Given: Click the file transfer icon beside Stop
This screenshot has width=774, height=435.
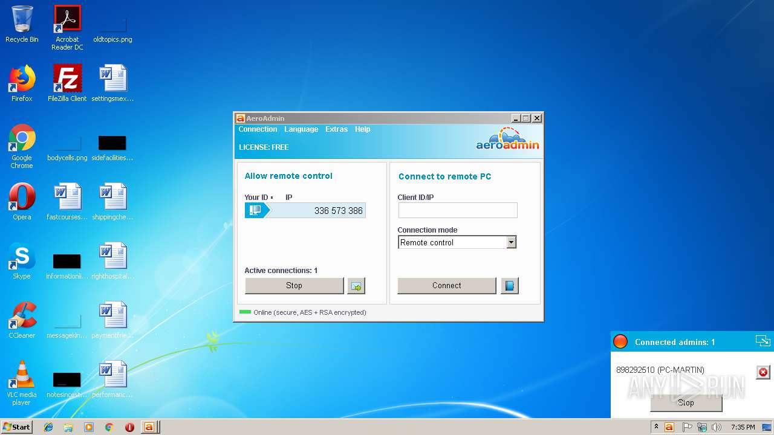Looking at the screenshot, I should (356, 286).
